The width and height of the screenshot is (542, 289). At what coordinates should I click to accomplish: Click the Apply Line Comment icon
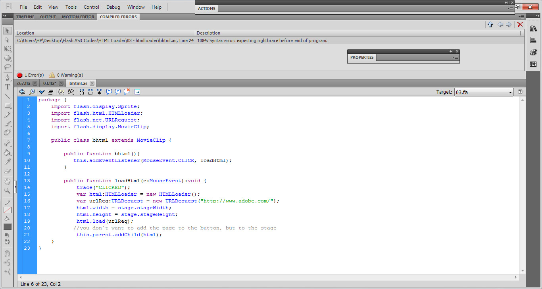point(118,92)
